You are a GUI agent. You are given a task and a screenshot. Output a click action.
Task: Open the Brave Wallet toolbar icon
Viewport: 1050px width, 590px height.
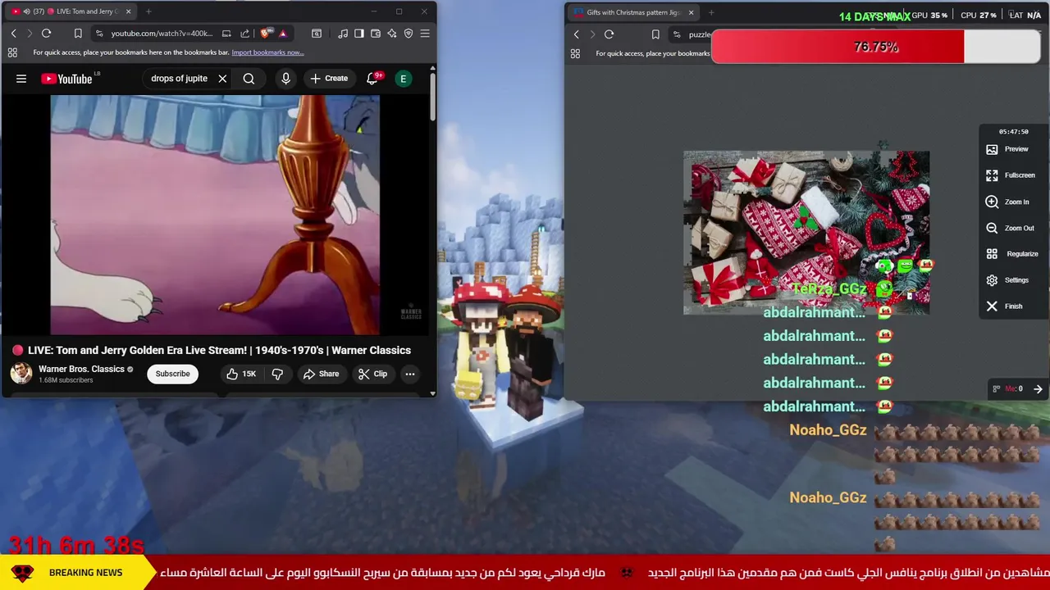(x=376, y=34)
